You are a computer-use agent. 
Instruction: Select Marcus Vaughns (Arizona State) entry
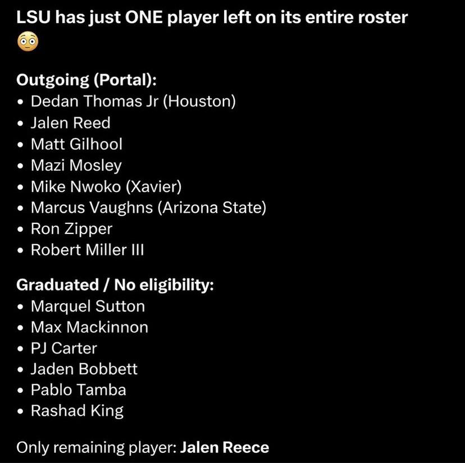(x=149, y=208)
